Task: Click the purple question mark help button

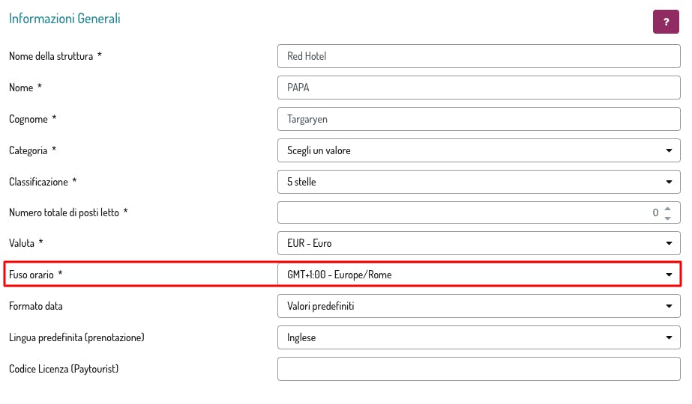Action: [666, 22]
